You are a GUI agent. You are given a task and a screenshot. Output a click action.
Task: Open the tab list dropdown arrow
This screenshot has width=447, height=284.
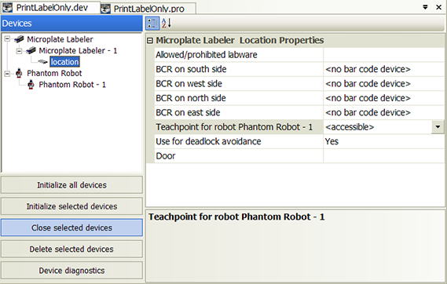[x=425, y=7]
